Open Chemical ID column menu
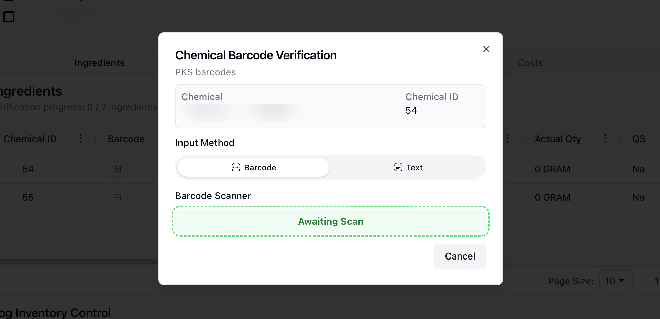This screenshot has height=319, width=660. [x=81, y=138]
